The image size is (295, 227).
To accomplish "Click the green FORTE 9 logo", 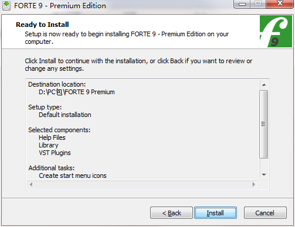I will pos(276,32).
